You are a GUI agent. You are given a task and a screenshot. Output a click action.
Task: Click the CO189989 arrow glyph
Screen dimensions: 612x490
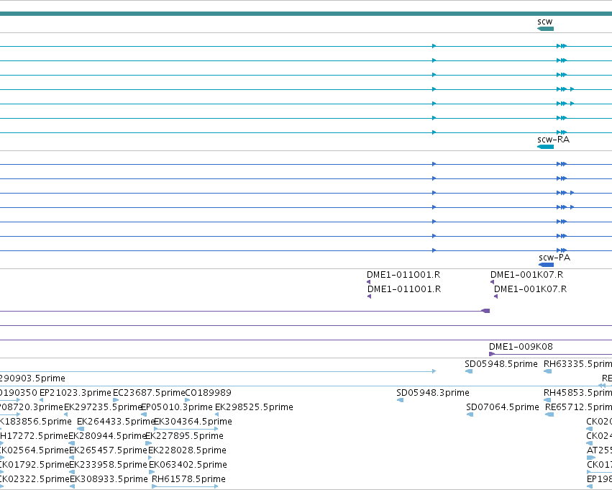point(188,400)
